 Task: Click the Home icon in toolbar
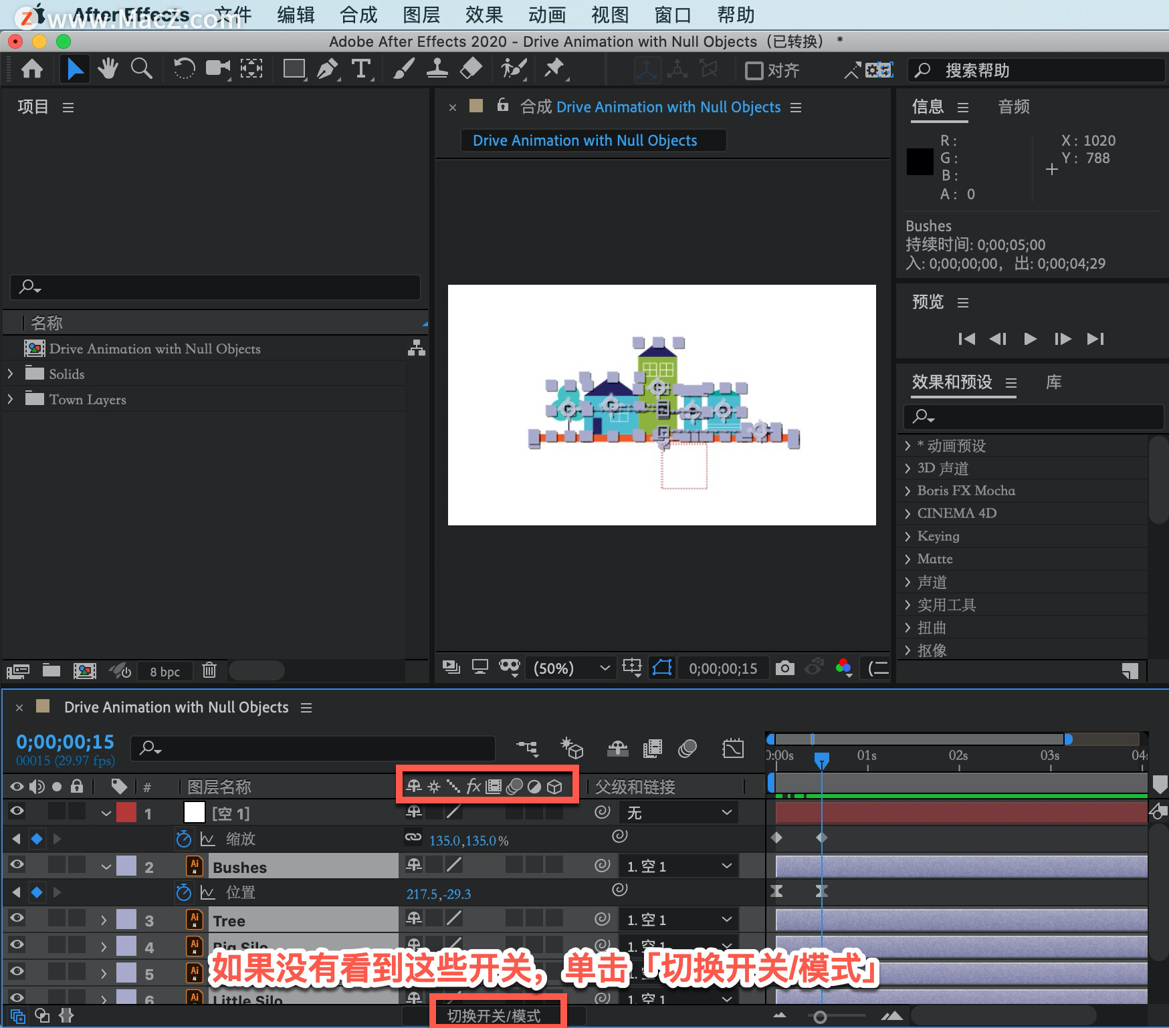click(32, 69)
